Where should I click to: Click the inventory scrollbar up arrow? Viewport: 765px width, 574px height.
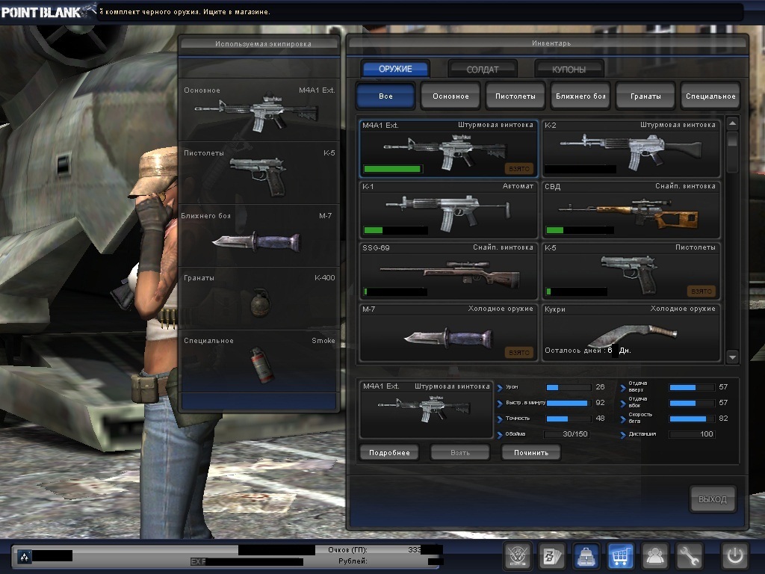tap(732, 123)
